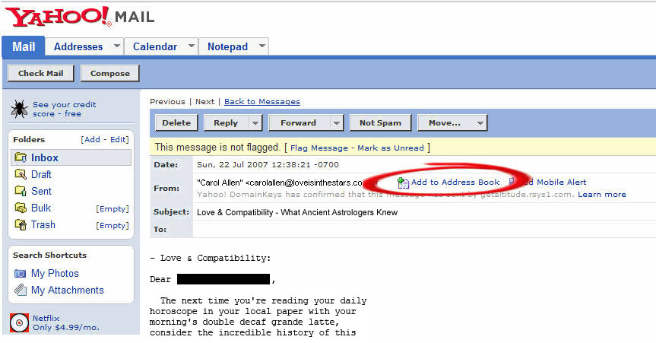Viewport: 656px width, 343px height.
Task: Open My Attachments search shortcut
Action: 68,291
